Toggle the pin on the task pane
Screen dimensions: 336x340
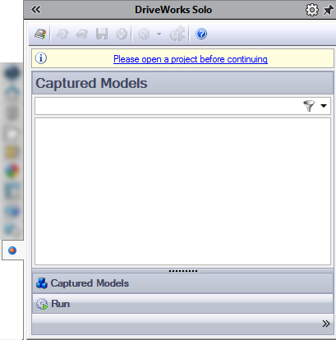tap(328, 10)
